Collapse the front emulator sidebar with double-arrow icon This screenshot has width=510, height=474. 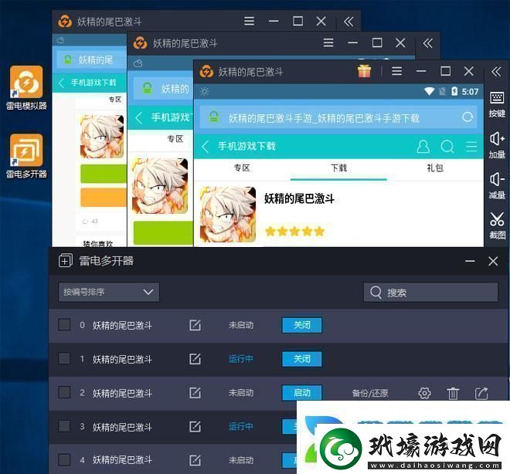click(x=496, y=71)
